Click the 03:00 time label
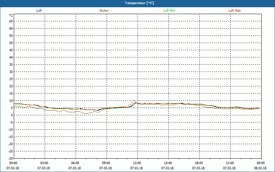 click(x=44, y=163)
